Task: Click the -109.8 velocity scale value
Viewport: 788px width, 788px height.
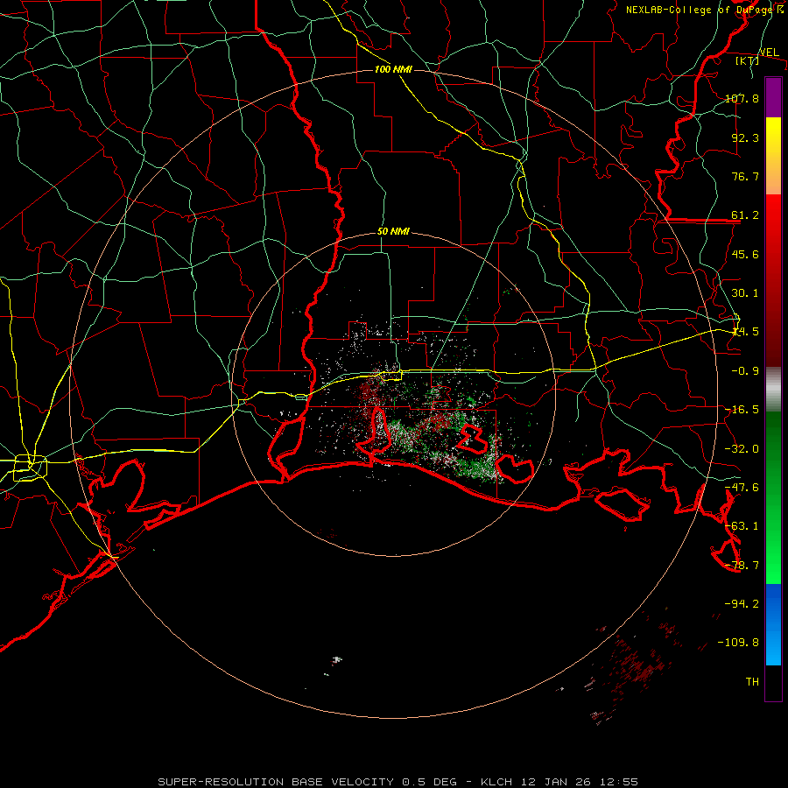Action: point(738,643)
